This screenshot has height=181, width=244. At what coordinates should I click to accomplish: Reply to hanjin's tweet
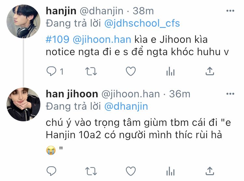[x=51, y=71]
